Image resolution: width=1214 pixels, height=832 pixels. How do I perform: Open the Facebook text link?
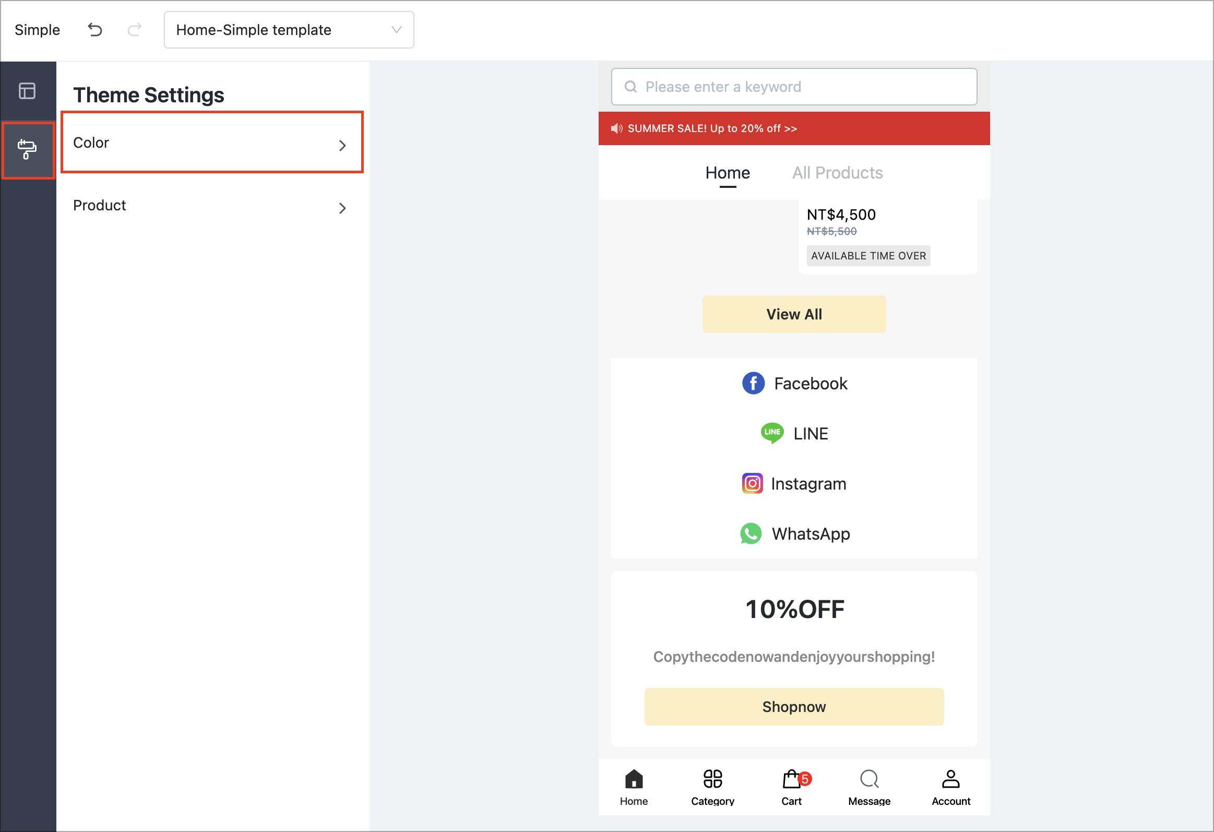[x=810, y=383]
